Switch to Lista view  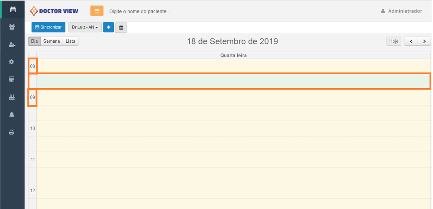pyautogui.click(x=71, y=41)
